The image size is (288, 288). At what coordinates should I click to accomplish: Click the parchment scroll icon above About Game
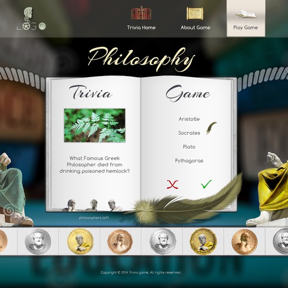pyautogui.click(x=195, y=13)
